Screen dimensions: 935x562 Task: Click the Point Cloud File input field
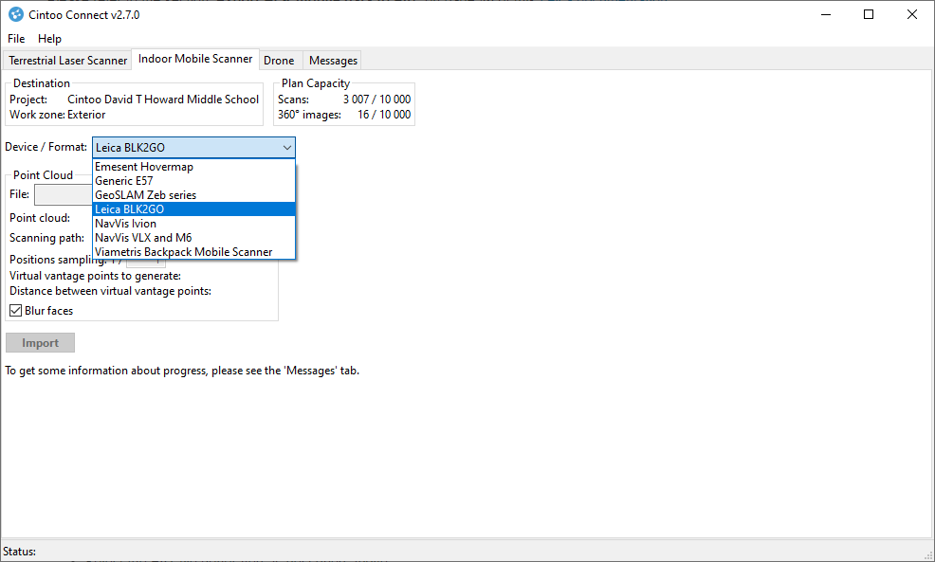click(x=64, y=195)
